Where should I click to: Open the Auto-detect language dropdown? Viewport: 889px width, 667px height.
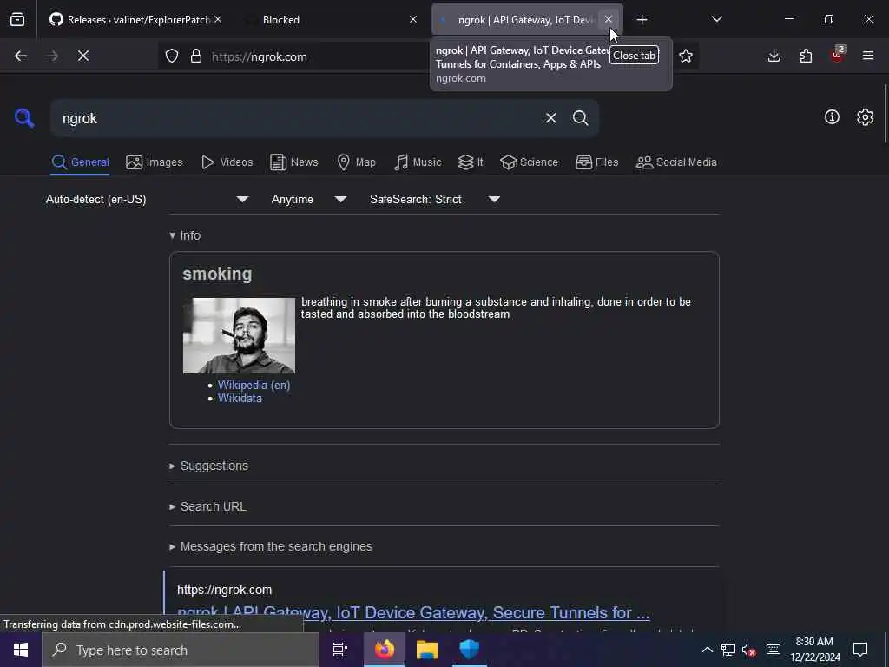148,200
